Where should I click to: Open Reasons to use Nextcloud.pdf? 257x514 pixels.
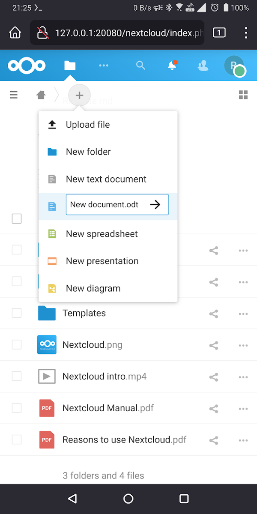click(124, 440)
